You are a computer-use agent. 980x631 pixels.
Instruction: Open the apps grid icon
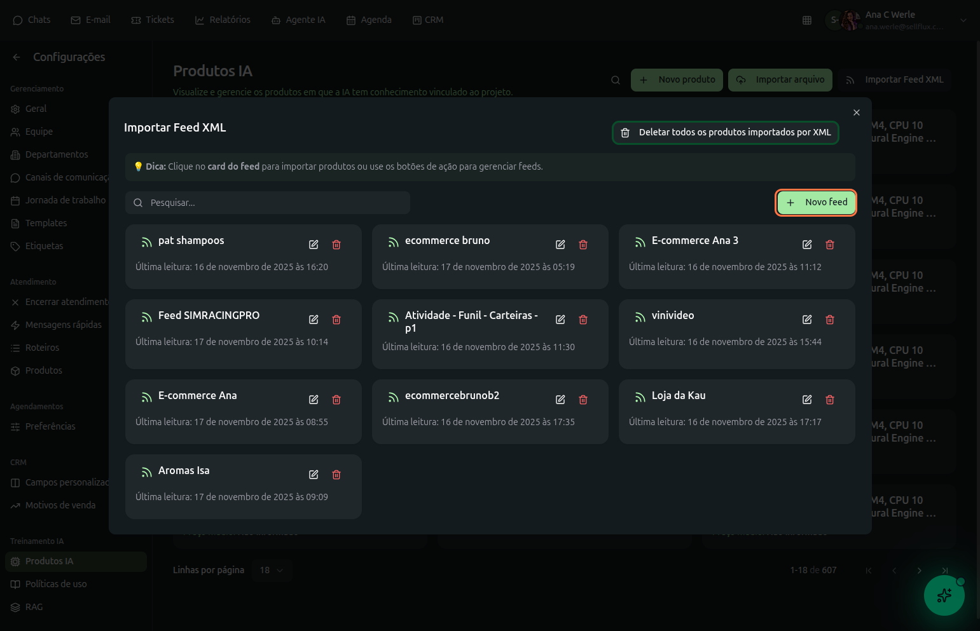807,20
